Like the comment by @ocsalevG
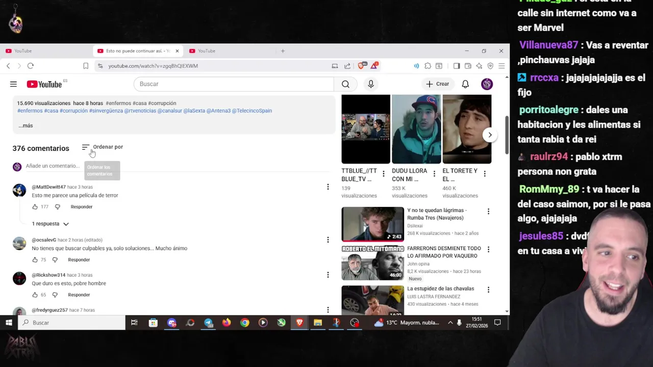 [x=35, y=260]
